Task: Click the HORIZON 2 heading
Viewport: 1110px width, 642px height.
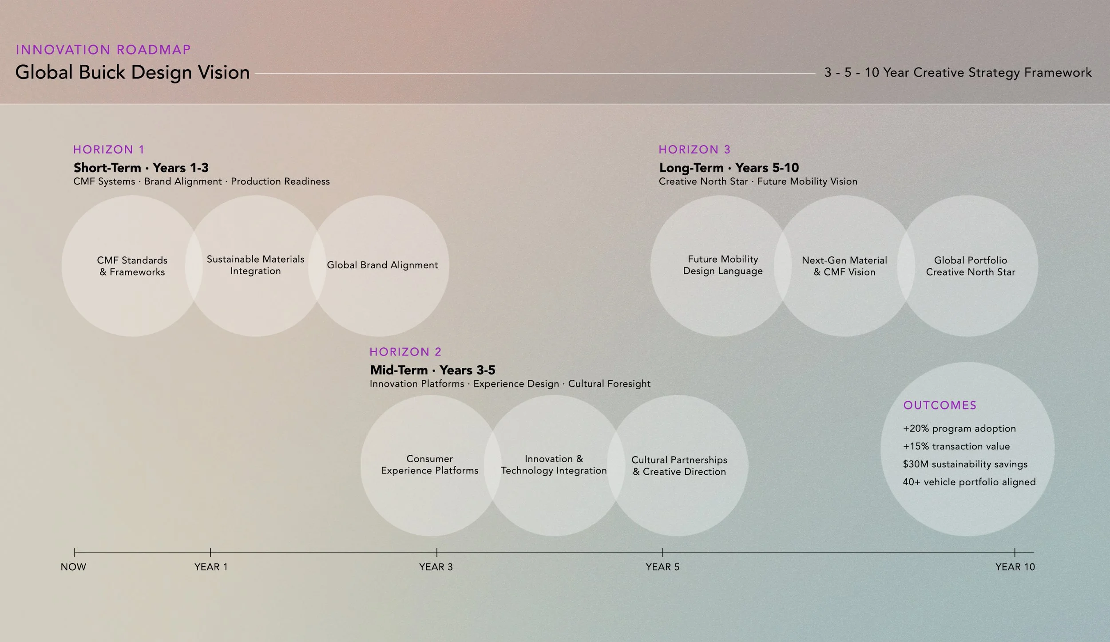Action: click(405, 352)
